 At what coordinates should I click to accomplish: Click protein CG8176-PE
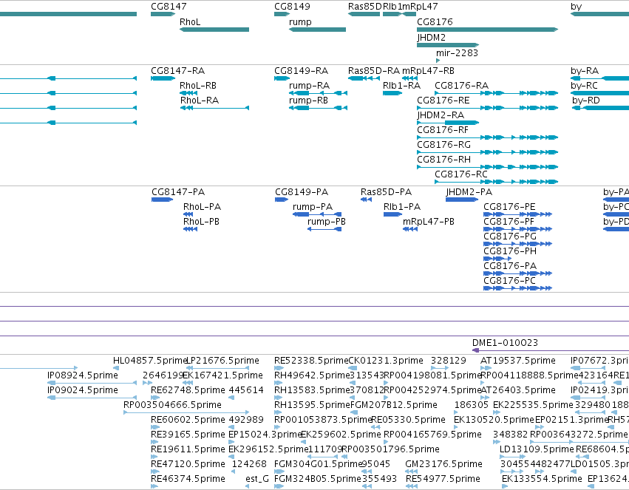(x=518, y=214)
